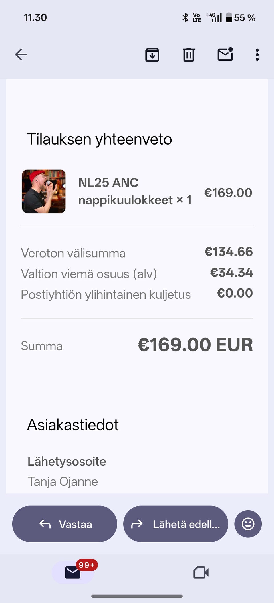Image resolution: width=274 pixels, height=603 pixels.
Task: Tap the Vastaa reply button
Action: [65, 524]
